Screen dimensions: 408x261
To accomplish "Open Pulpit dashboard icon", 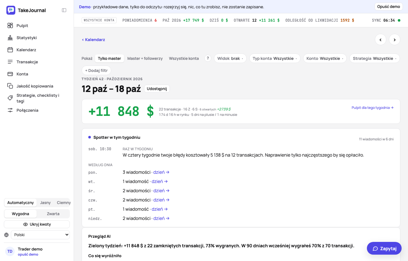I will pos(10,25).
